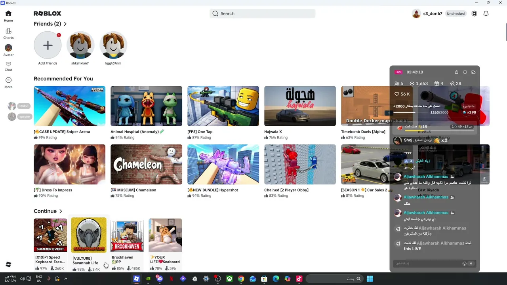Open the Brookhaven RP thumbnail under Continue
Viewport: 507px width, 285px height.
127,235
